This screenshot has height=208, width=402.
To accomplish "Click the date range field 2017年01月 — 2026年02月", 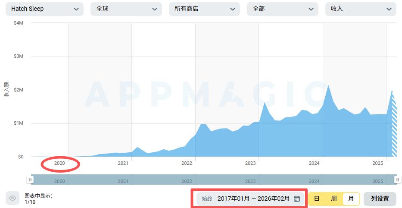I will tap(253, 199).
